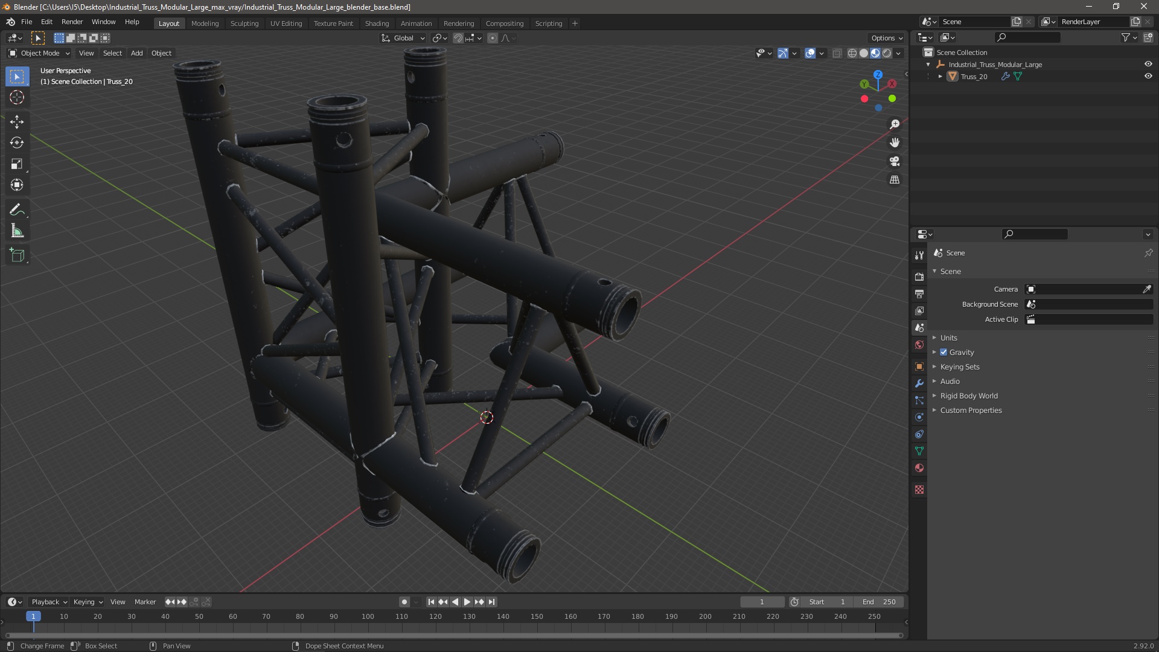
Task: Hide Truss_20 object with eye icon
Action: click(x=1148, y=77)
